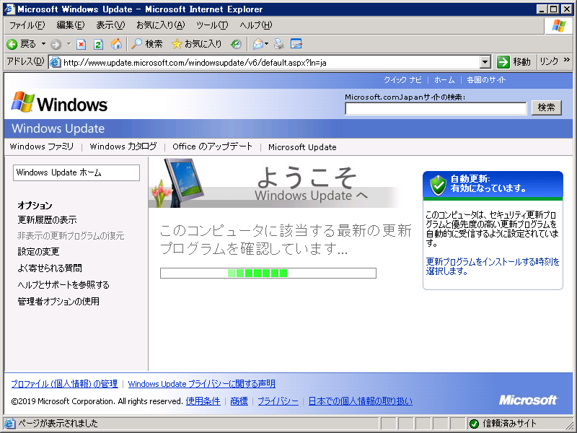Screen dimensions: 577x433
Task: Click the page icon in address bar
Action: 56,62
